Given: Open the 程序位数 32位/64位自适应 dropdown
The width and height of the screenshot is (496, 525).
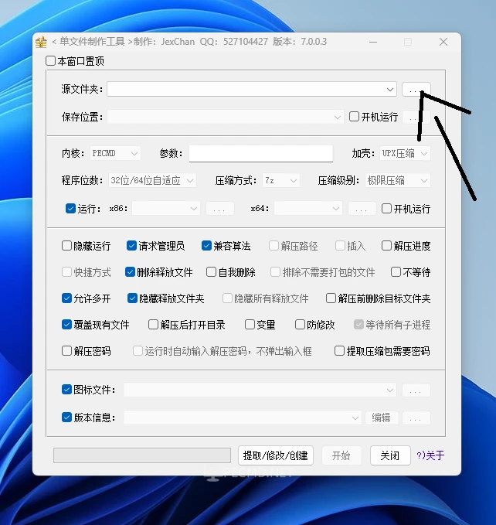Looking at the screenshot, I should click(x=152, y=180).
